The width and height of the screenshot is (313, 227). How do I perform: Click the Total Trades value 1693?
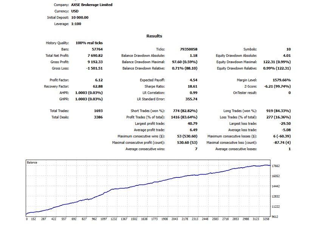(98, 111)
